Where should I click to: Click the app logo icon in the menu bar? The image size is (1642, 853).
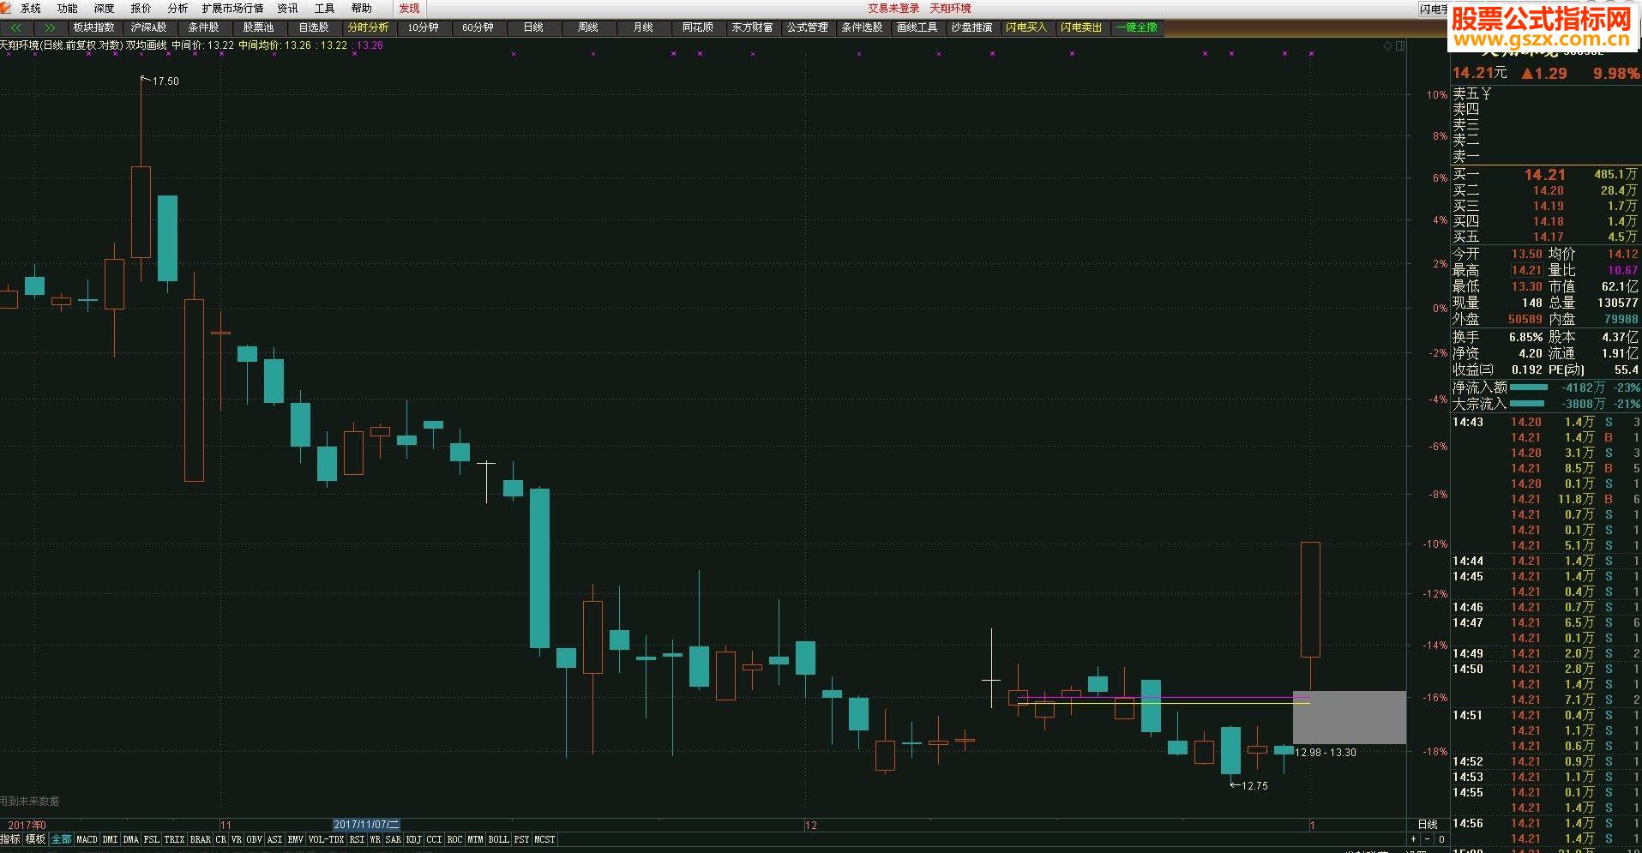click(x=7, y=8)
